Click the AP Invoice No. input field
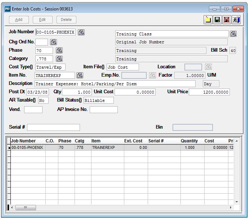 click(x=104, y=110)
